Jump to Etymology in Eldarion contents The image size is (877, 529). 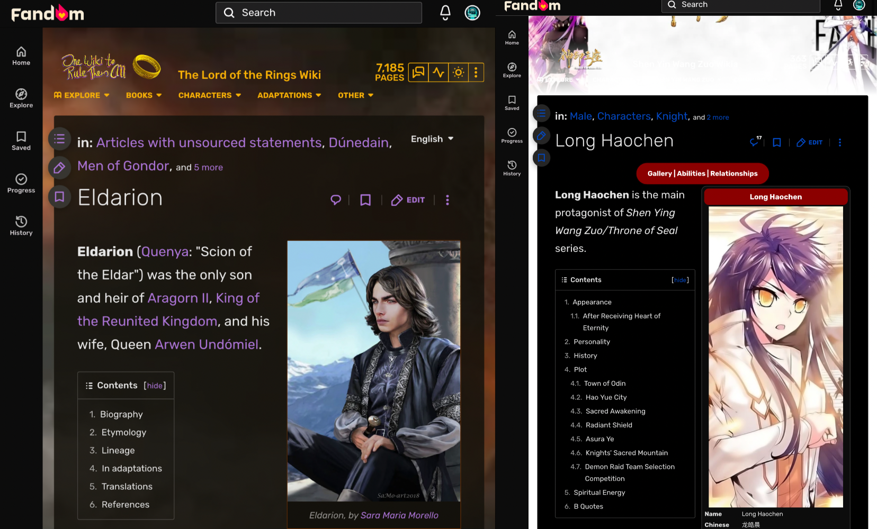124,432
